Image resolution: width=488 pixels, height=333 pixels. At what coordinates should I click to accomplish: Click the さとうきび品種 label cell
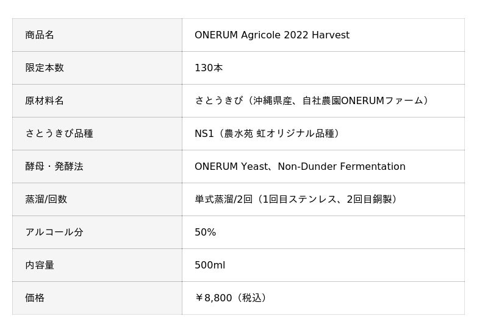tap(59, 134)
